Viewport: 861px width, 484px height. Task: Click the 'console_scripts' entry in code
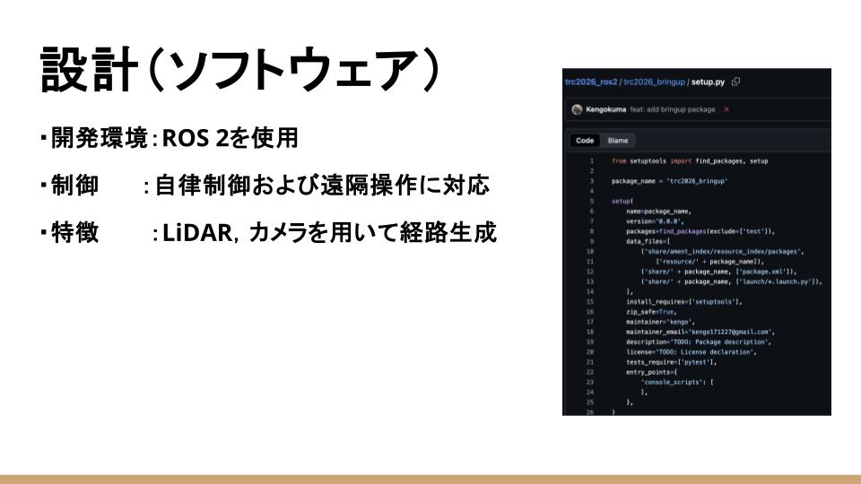[678, 382]
